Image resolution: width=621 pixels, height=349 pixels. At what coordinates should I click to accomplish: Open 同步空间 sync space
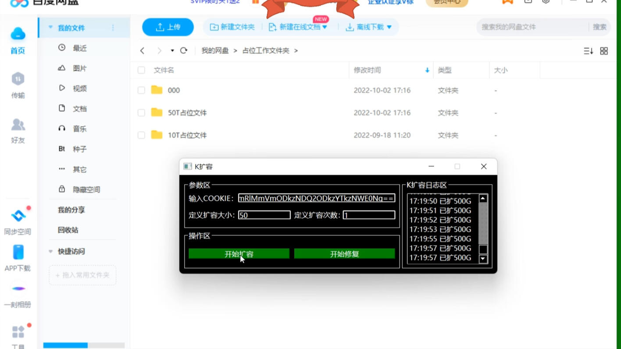(18, 222)
